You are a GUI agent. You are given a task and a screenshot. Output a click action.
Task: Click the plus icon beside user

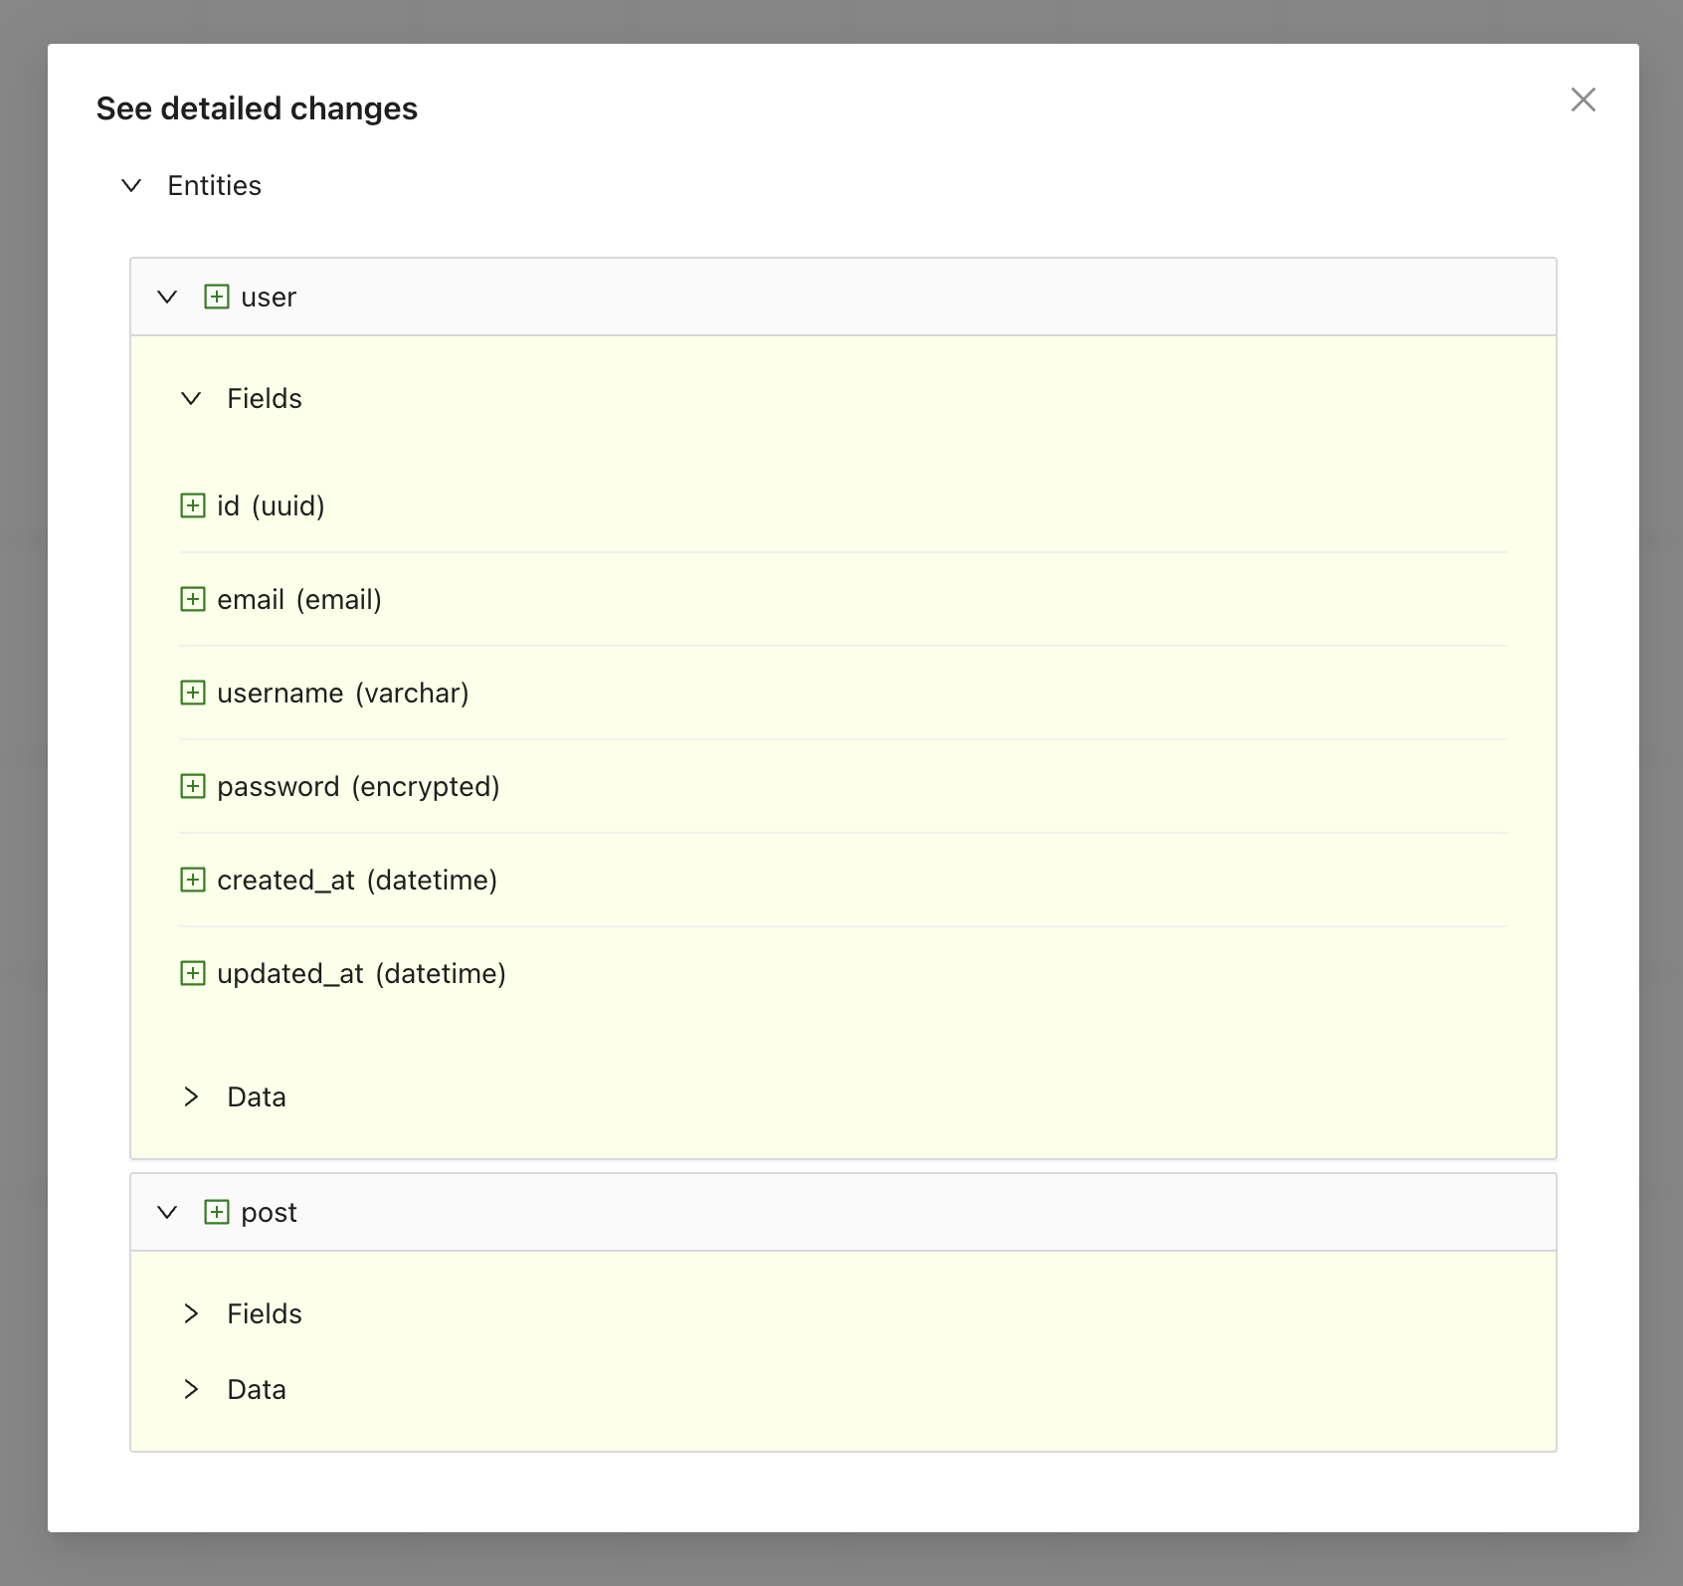pyautogui.click(x=216, y=297)
